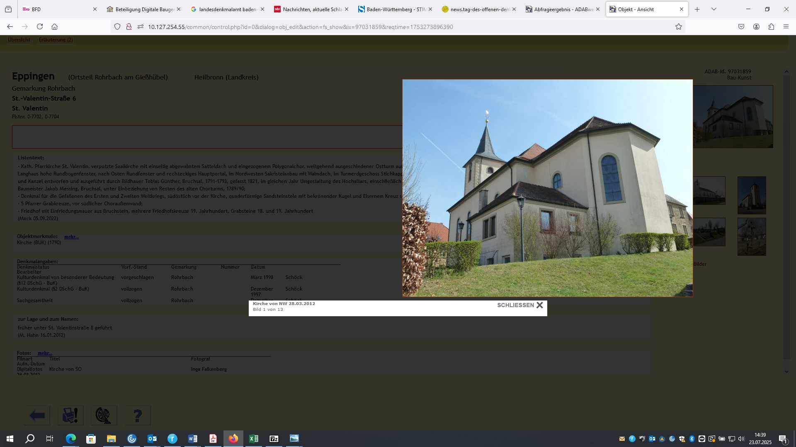Reload the page in Firefox

pyautogui.click(x=40, y=27)
